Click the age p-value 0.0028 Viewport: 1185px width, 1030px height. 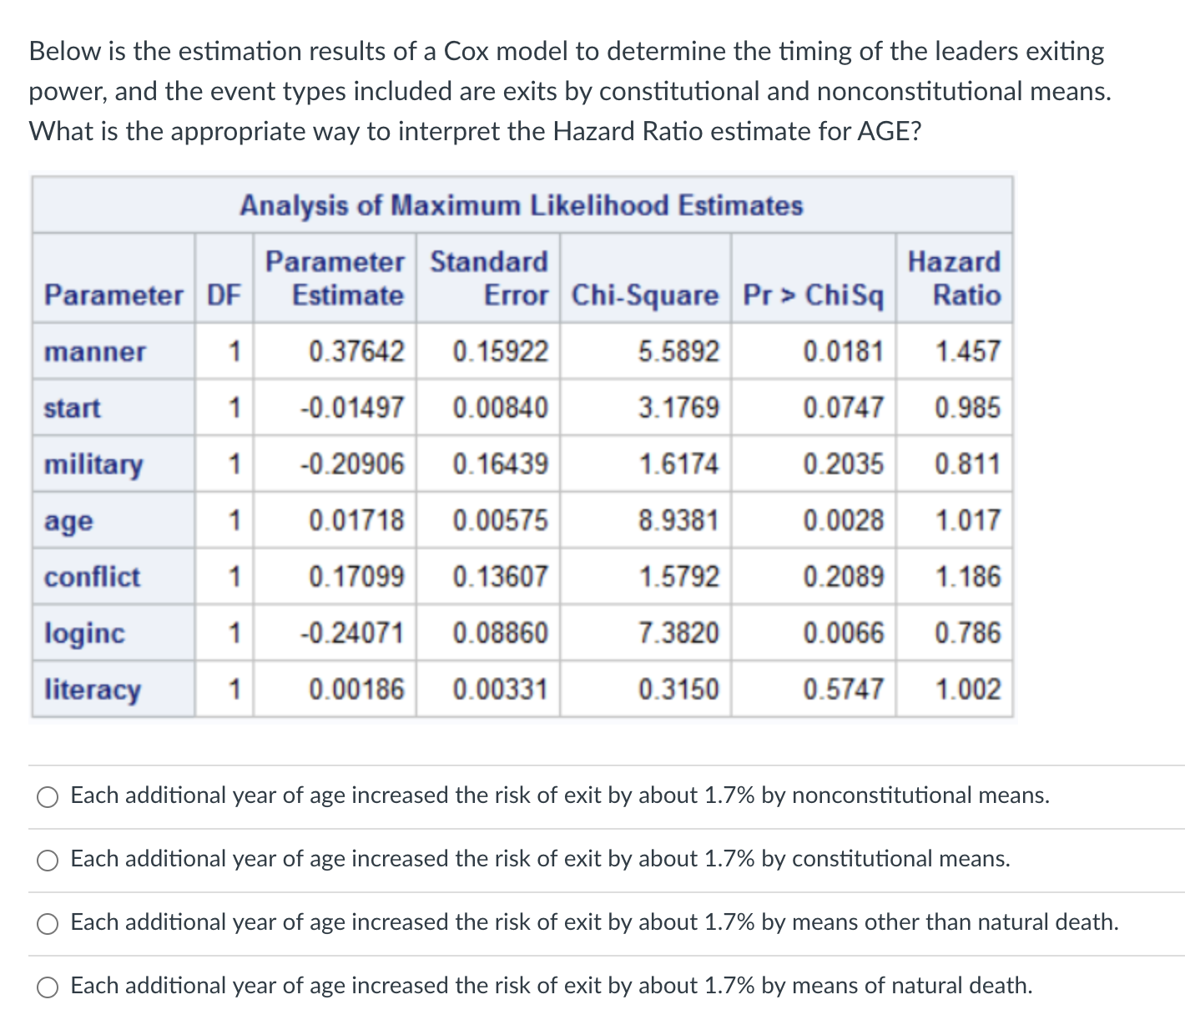(843, 521)
